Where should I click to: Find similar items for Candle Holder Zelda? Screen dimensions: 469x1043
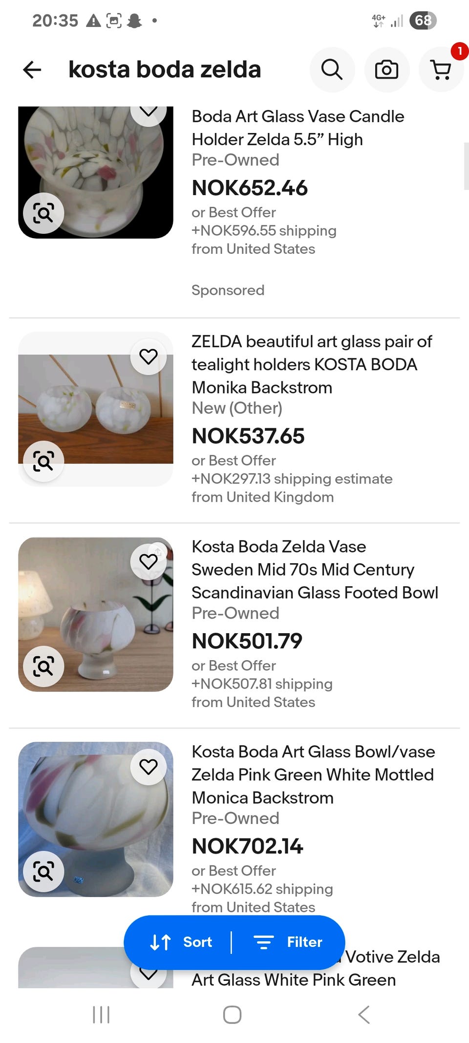tap(43, 213)
